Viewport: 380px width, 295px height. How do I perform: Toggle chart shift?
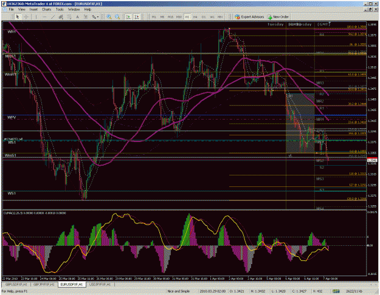(x=137, y=17)
